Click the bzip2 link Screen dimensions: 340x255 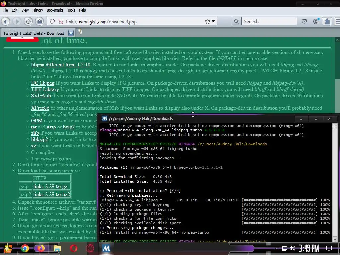pyautogui.click(x=69, y=127)
